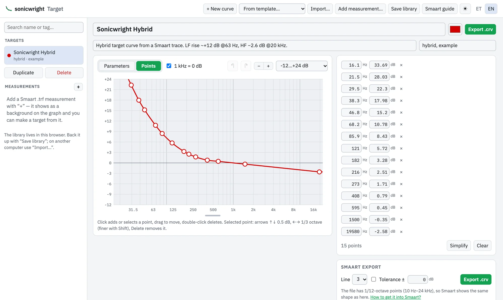Clear all curve points
Screen dimensions: 503x300
point(482,245)
